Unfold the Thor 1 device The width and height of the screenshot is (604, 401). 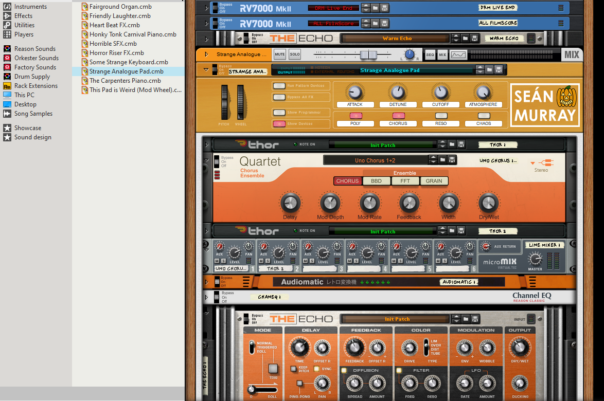click(x=207, y=144)
